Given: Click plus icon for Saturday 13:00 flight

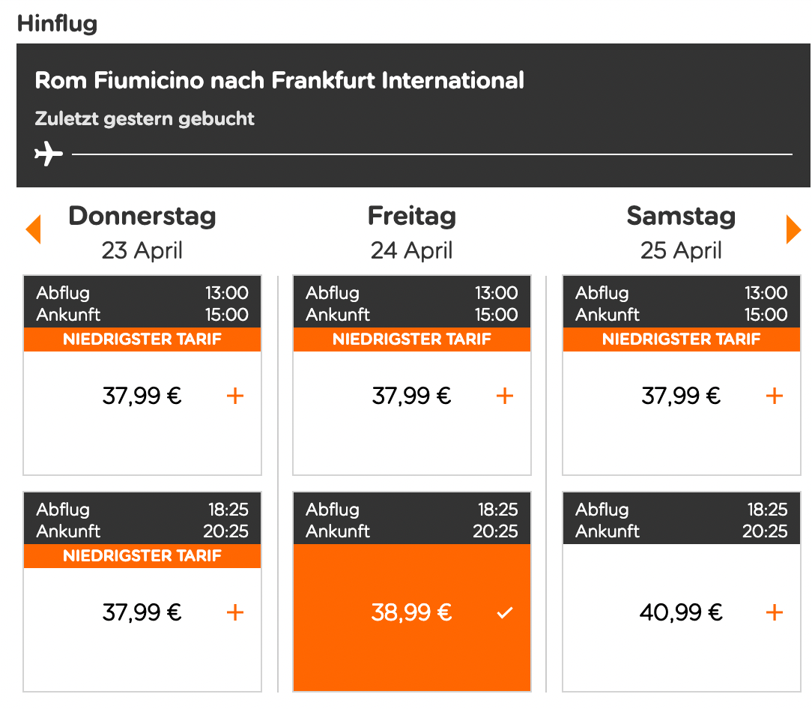Looking at the screenshot, I should click(775, 396).
